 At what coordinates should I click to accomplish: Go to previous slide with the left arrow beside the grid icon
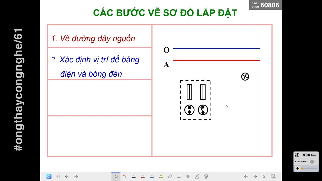[x=67, y=176]
